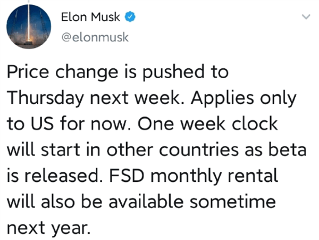
Task: Select the word 'Thursday' in the tweet
Action: coord(45,98)
